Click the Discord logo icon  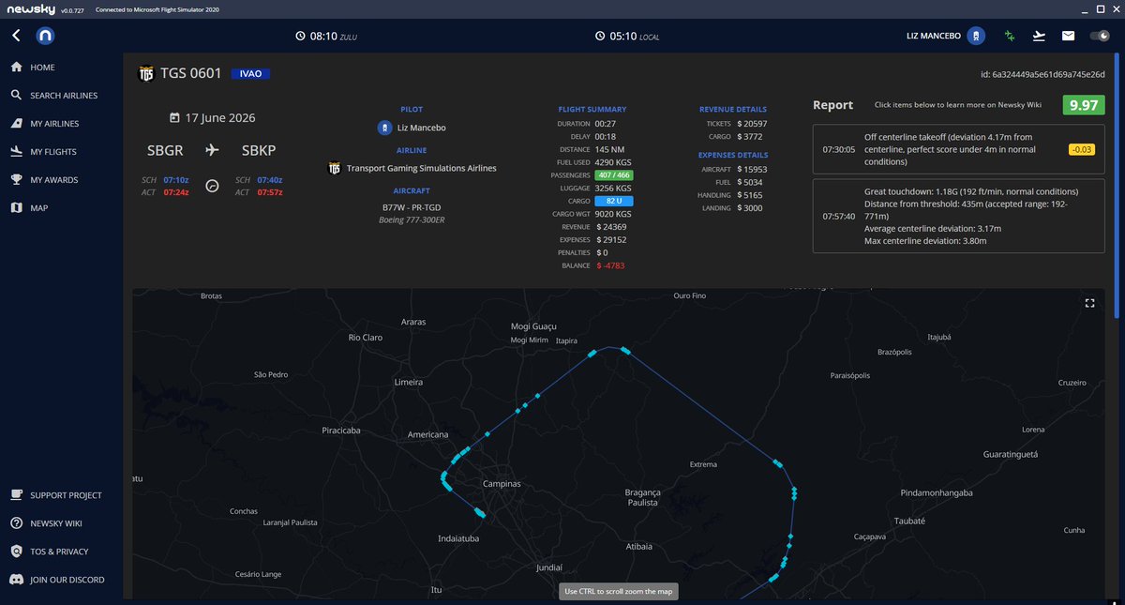pyautogui.click(x=16, y=580)
